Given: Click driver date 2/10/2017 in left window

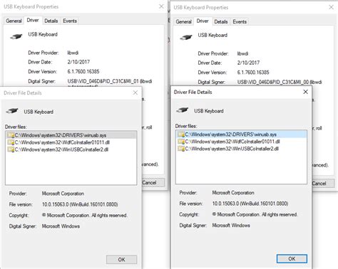Looking at the screenshot, I should click(x=78, y=62).
